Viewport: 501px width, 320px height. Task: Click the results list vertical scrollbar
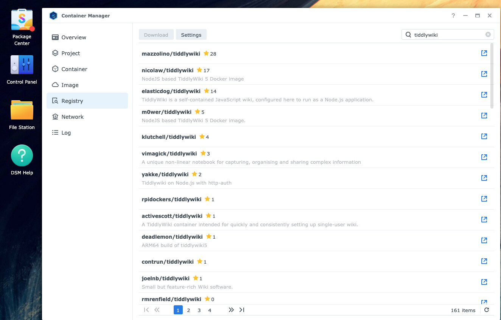click(x=492, y=76)
